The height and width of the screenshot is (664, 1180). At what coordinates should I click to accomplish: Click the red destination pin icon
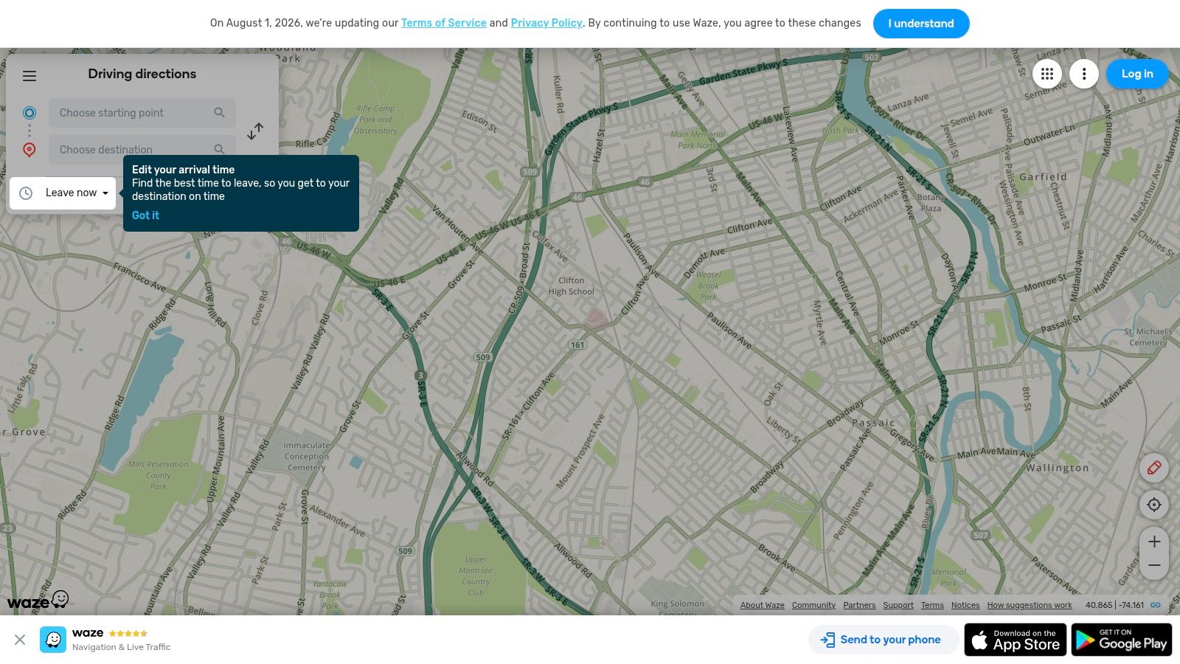pos(29,150)
